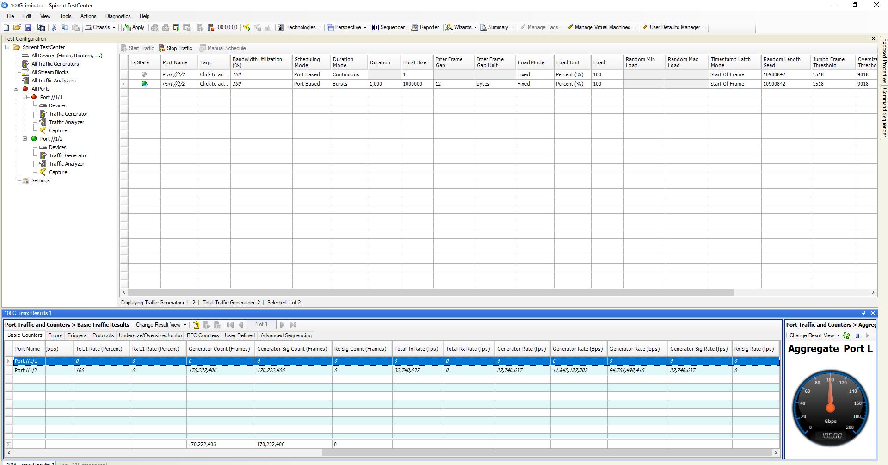This screenshot has height=465, width=888.
Task: Click the Apply toolbar button
Action: click(134, 28)
